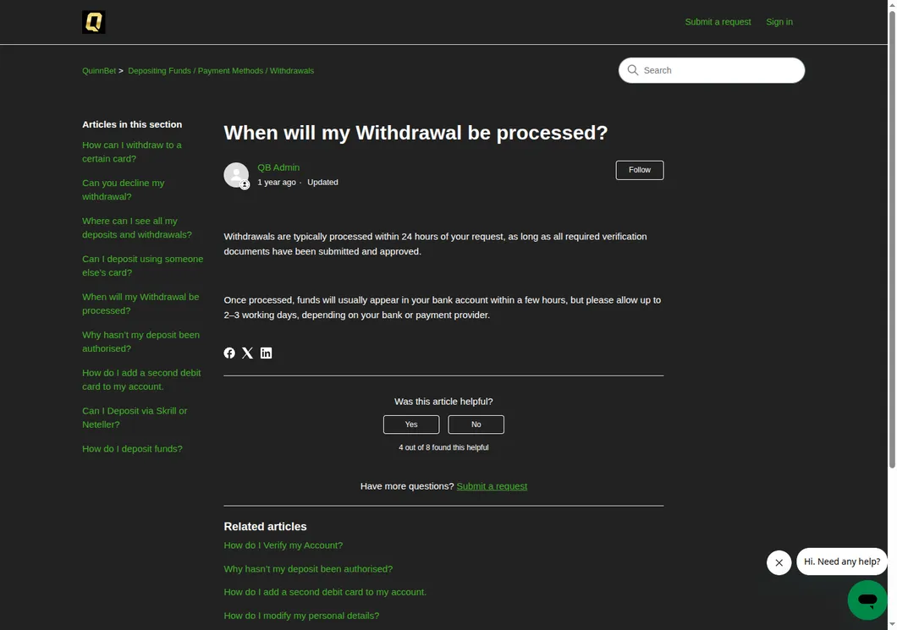Share article on LinkedIn

pos(266,353)
